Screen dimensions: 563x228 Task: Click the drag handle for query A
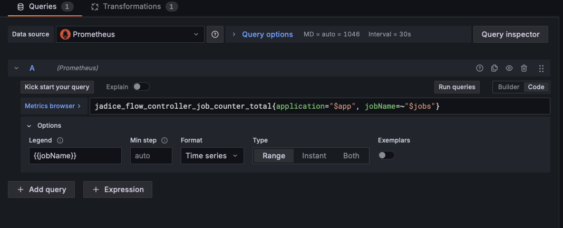541,68
